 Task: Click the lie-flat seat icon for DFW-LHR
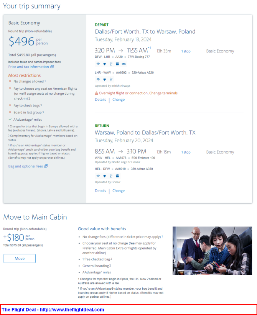(123, 64)
